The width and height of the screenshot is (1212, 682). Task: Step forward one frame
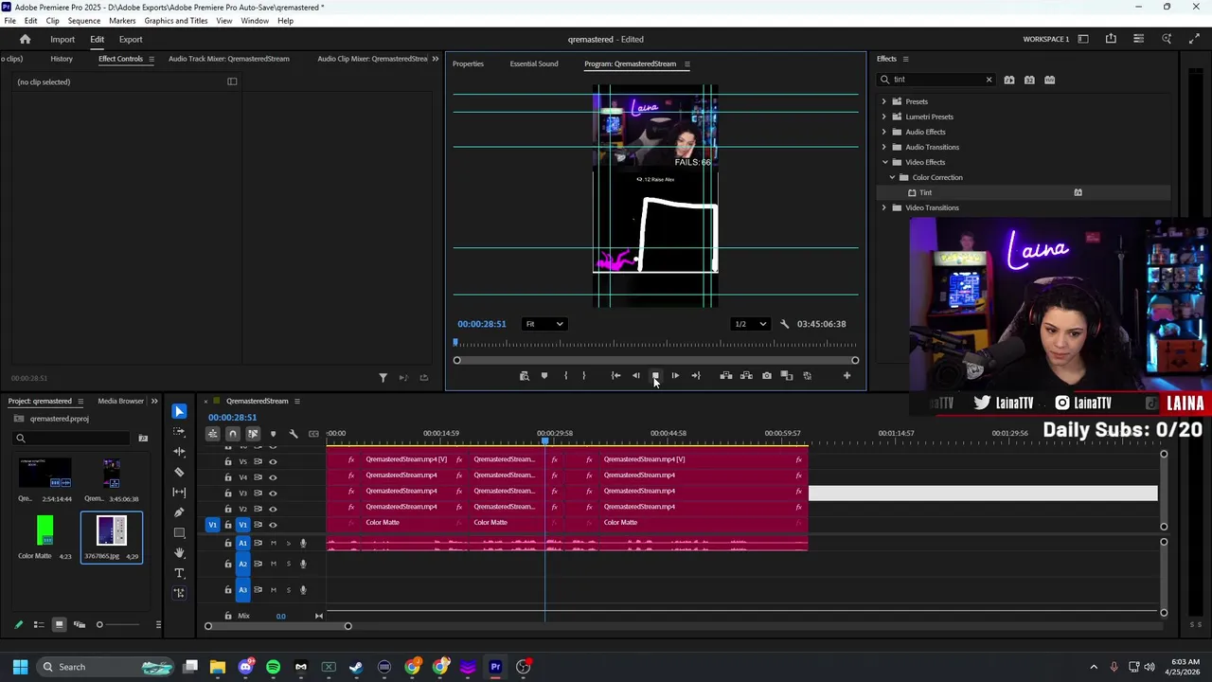(x=675, y=376)
